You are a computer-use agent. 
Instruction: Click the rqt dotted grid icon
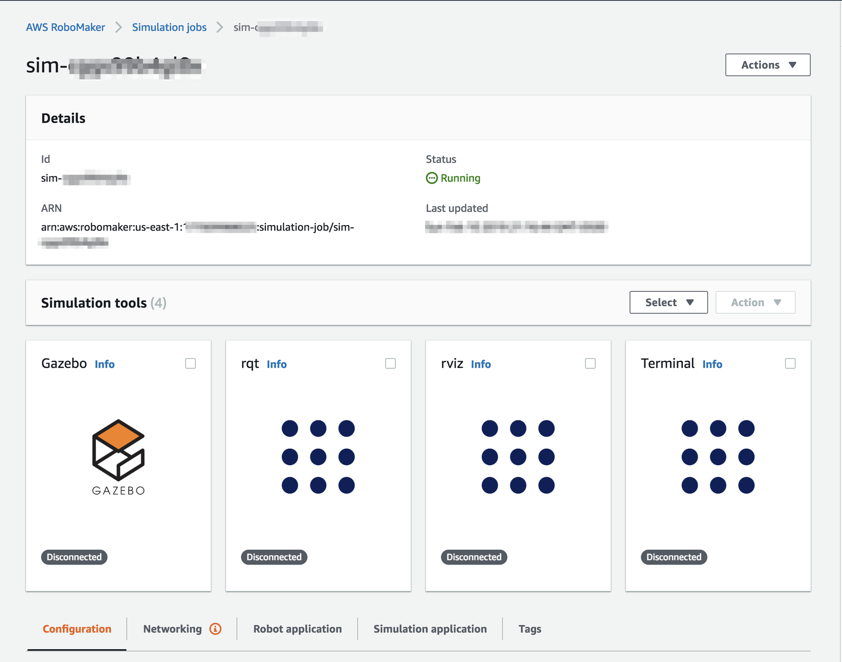tap(318, 457)
